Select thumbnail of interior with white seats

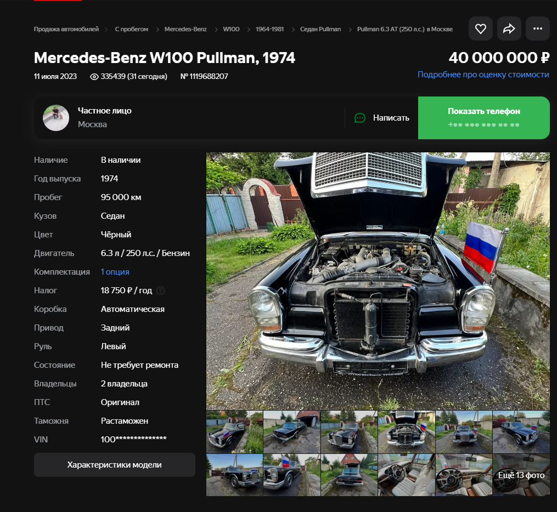tap(407, 475)
